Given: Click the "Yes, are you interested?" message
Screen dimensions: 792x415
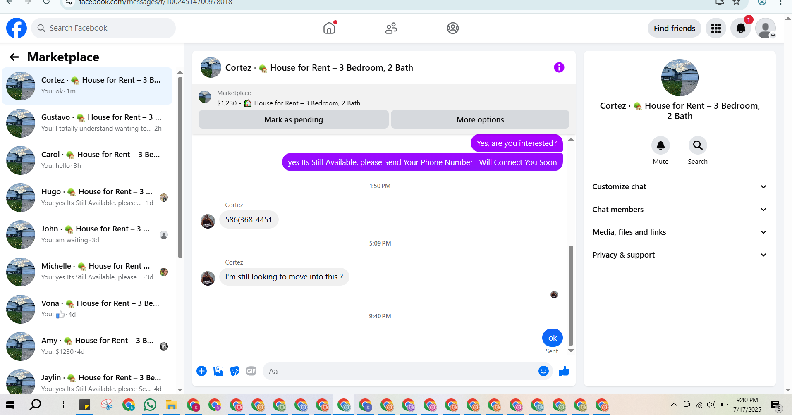Looking at the screenshot, I should [517, 143].
